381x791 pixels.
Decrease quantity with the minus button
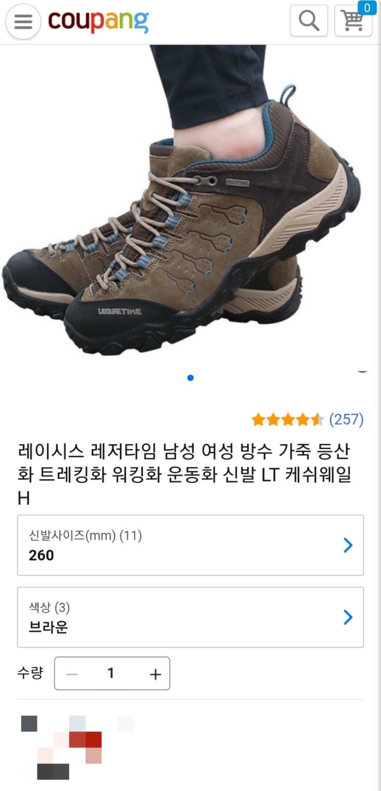point(72,673)
